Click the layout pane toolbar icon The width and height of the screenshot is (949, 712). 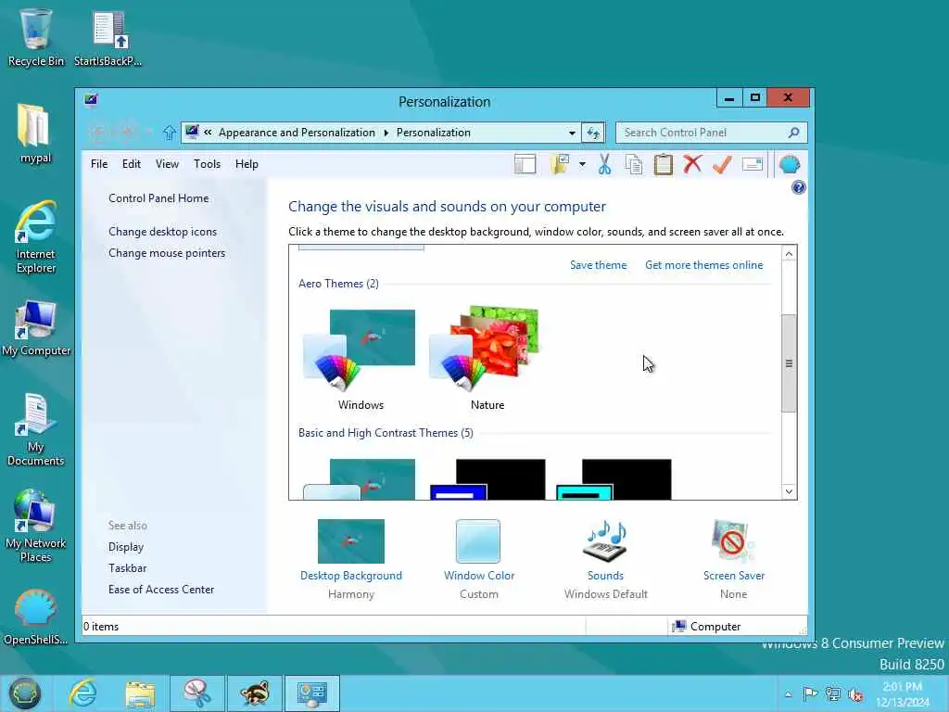(525, 164)
